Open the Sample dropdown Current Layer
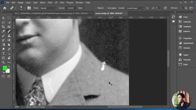Screen dimensions: 196x110 coord(135,8)
